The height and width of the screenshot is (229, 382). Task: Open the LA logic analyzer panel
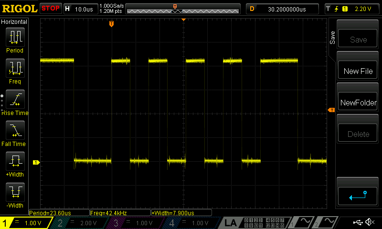point(231,223)
